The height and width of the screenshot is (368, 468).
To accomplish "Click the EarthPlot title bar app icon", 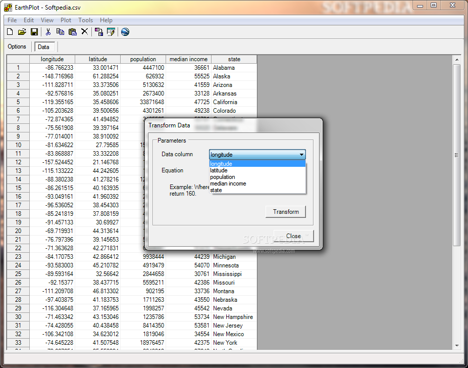I will point(8,8).
